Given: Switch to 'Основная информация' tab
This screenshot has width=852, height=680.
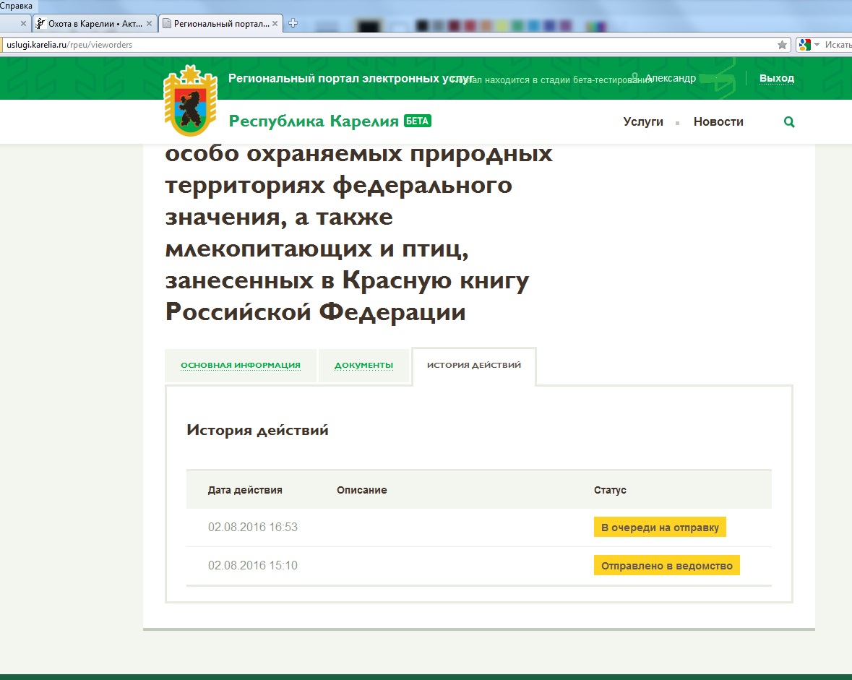Looking at the screenshot, I should (240, 365).
